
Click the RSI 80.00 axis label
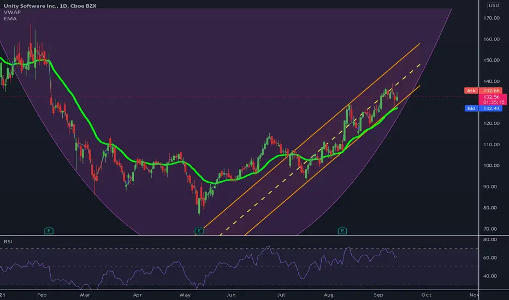pos(490,239)
